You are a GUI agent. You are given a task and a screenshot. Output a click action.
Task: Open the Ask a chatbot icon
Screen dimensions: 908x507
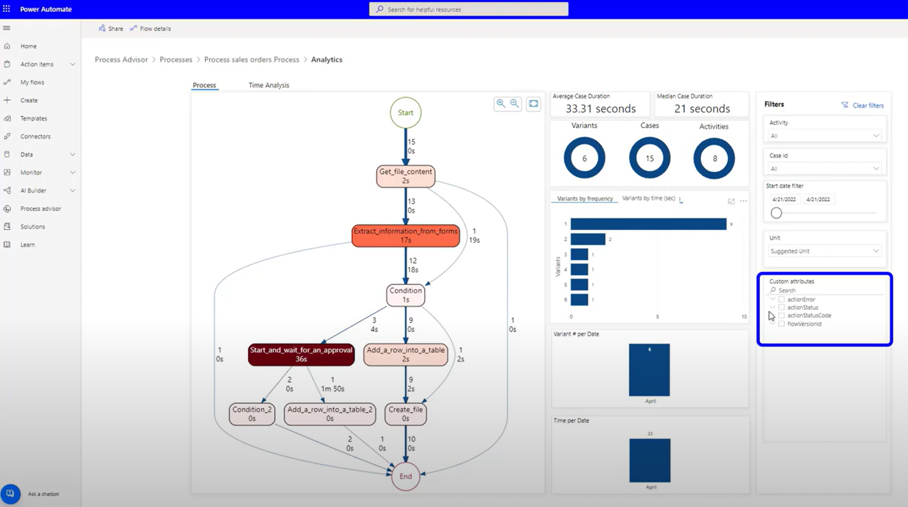coord(10,494)
